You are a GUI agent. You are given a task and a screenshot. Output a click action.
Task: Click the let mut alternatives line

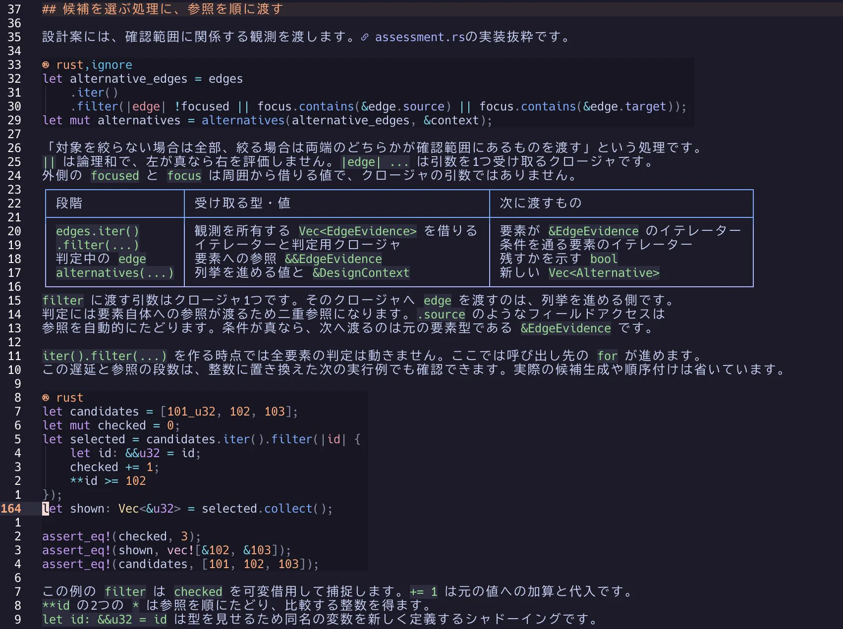(267, 120)
